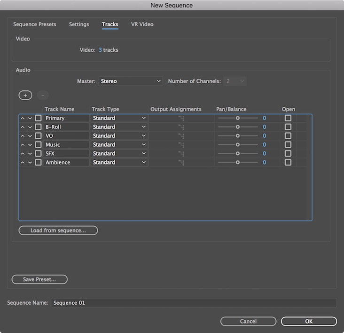Switch to the VR Video tab
This screenshot has height=333, width=344.
click(142, 24)
